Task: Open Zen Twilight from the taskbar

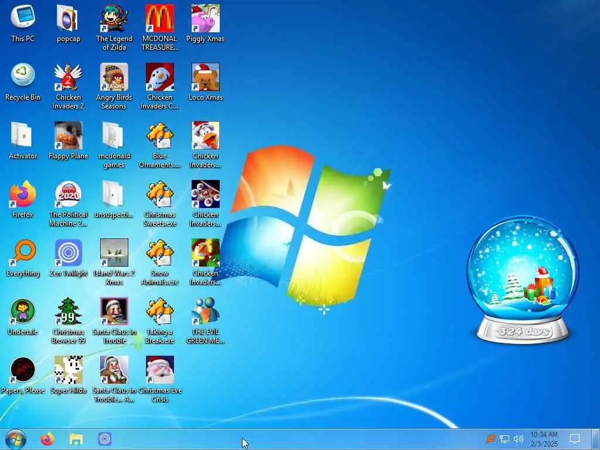Action: (105, 439)
